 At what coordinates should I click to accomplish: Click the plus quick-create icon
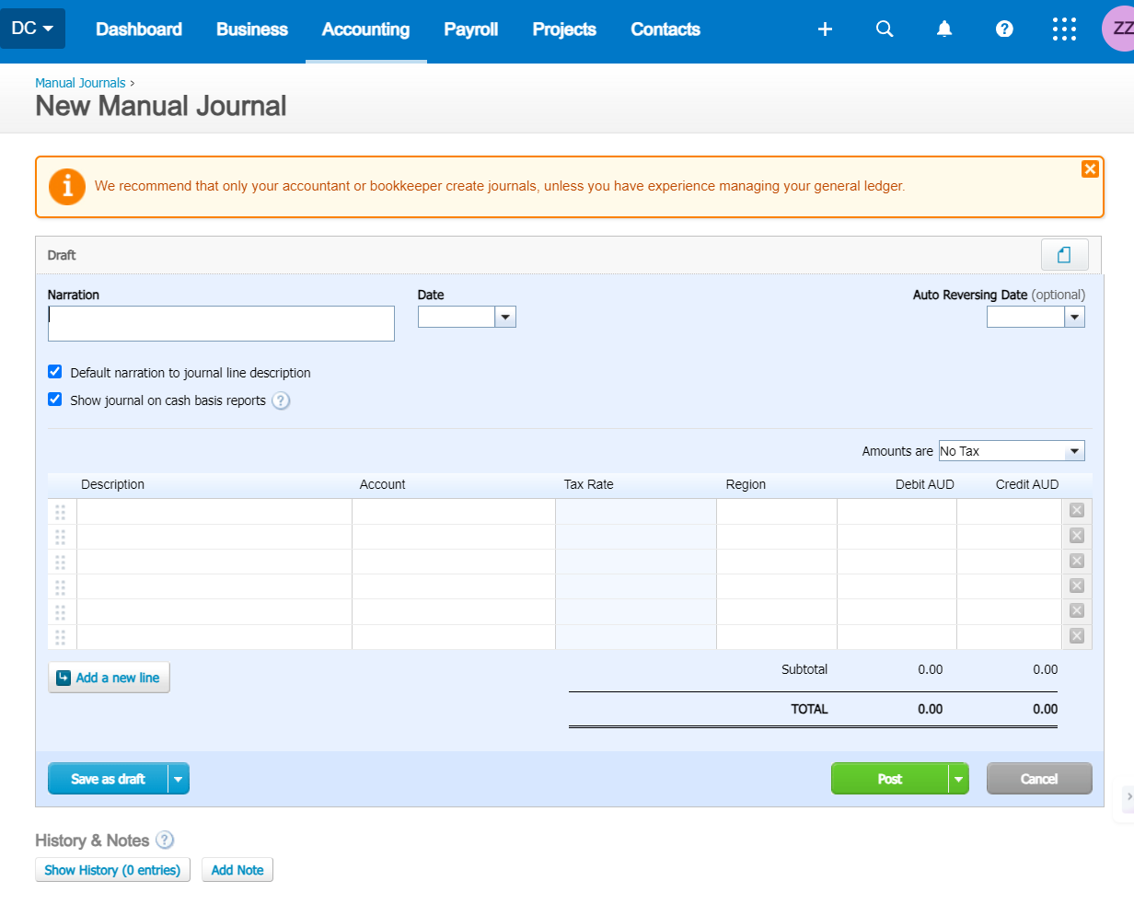825,29
